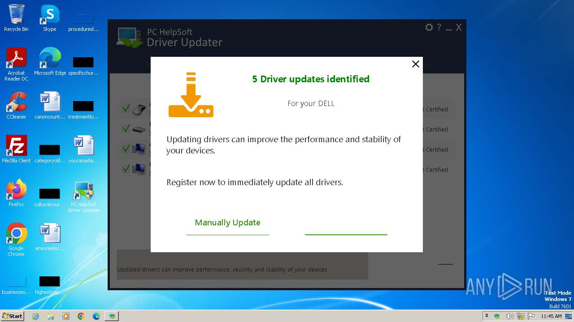Image resolution: width=574 pixels, height=322 pixels.
Task: Toggle the checkbox beside the mouse device
Action: [126, 109]
